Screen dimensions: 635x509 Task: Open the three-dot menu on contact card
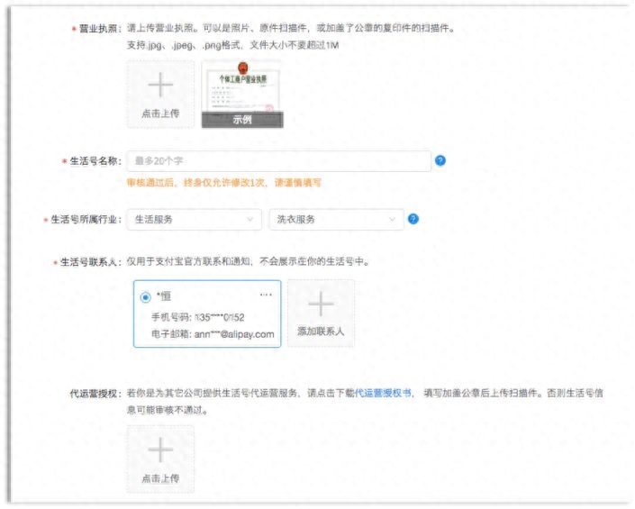266,295
